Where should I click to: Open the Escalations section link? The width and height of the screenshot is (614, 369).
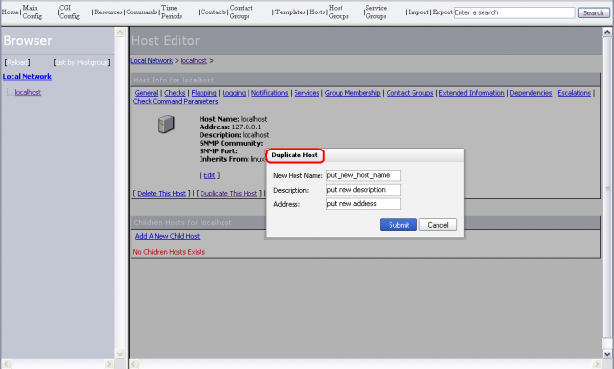pyautogui.click(x=574, y=93)
